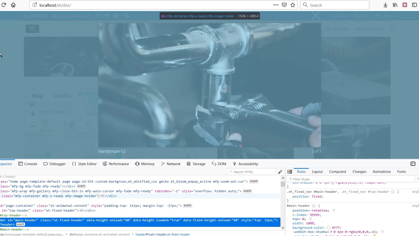The height and width of the screenshot is (236, 419).
Task: Open the page actions three-dot menu
Action: click(x=276, y=5)
